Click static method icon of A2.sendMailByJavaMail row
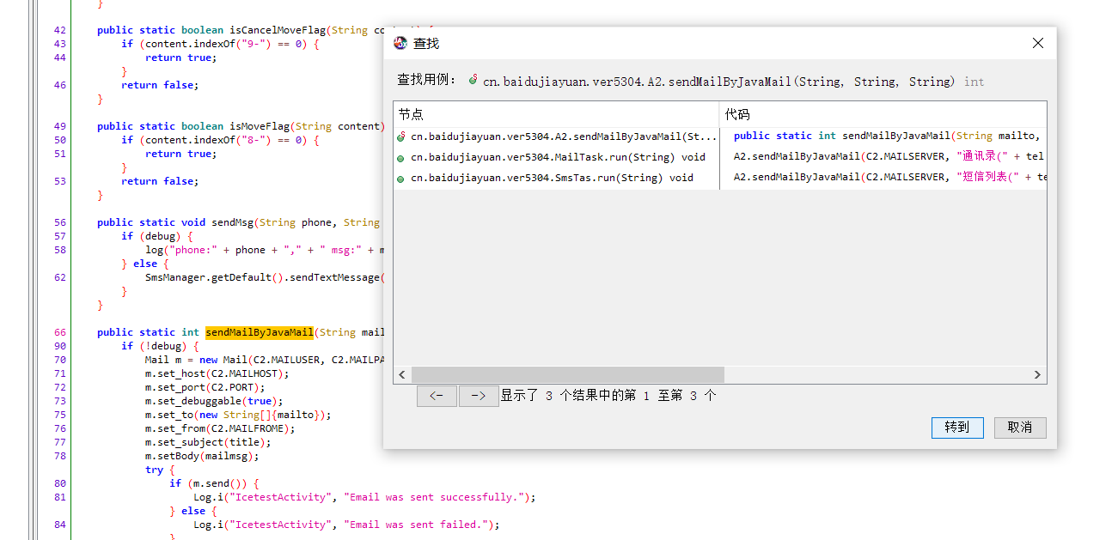 pyautogui.click(x=401, y=137)
